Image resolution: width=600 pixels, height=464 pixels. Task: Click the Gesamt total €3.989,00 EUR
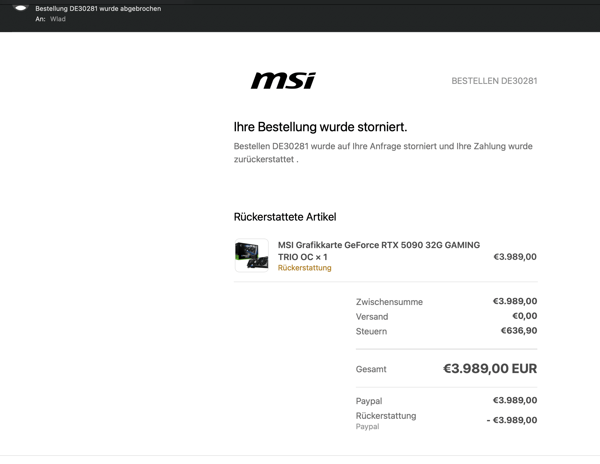(x=490, y=368)
